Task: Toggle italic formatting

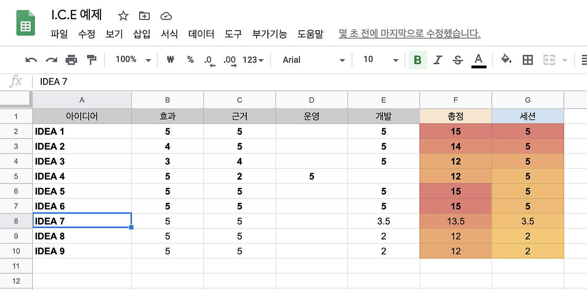Action: tap(437, 60)
